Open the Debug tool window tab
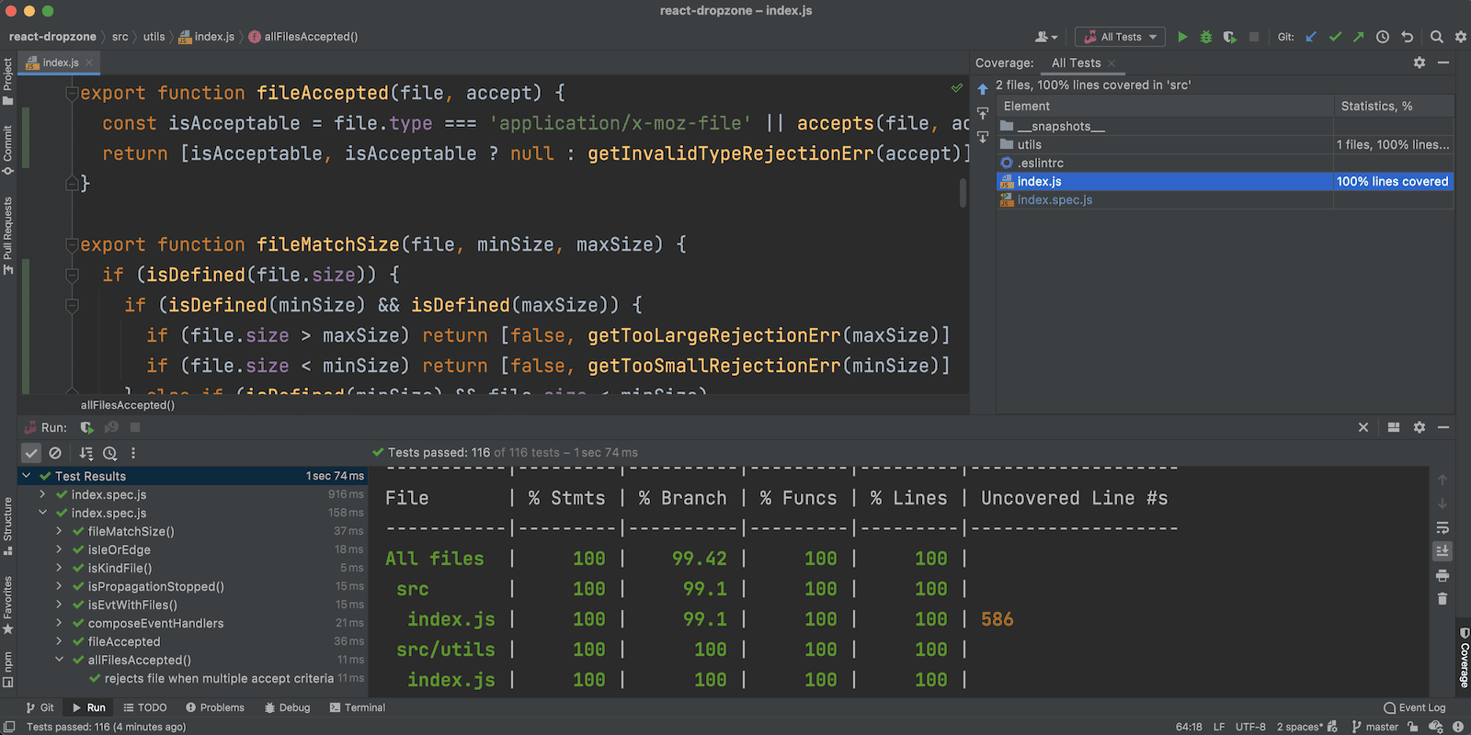Image resolution: width=1471 pixels, height=735 pixels. pyautogui.click(x=287, y=707)
